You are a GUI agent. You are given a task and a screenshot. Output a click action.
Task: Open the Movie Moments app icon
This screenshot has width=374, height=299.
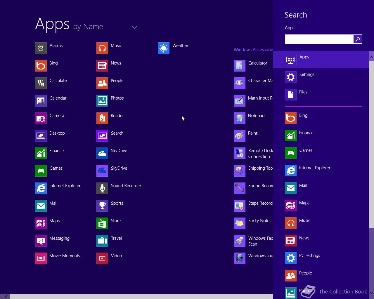click(x=41, y=258)
